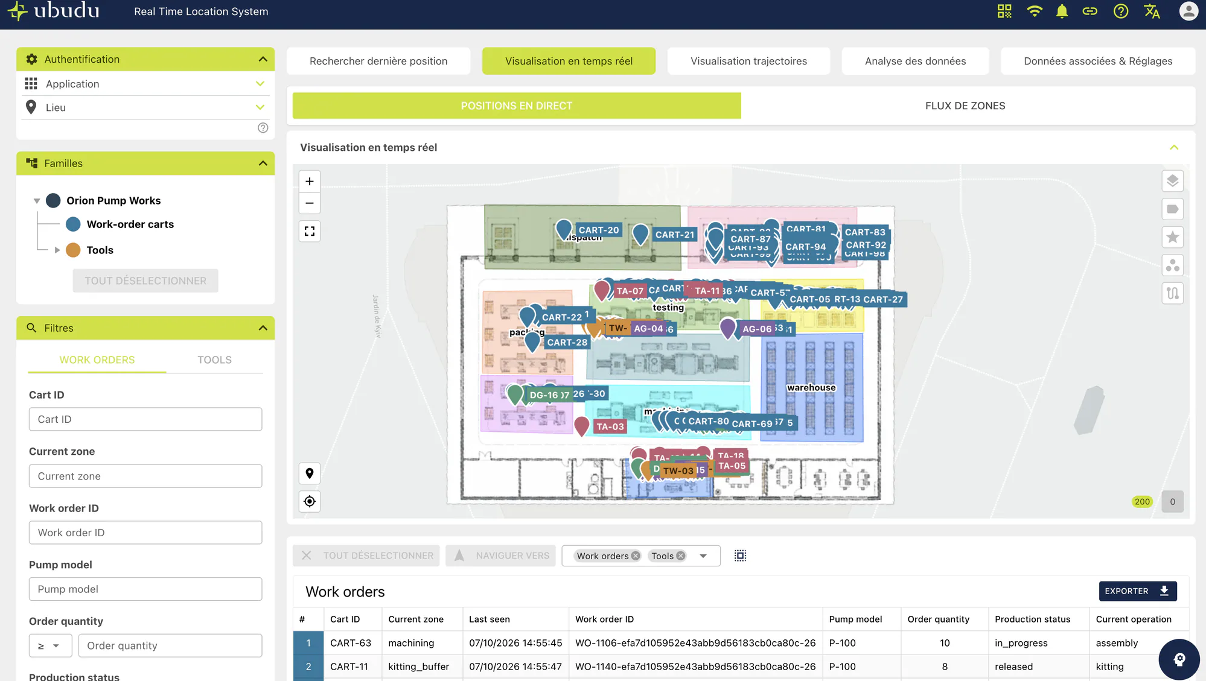Viewport: 1206px width, 681px height.
Task: Open the table type selector dropdown arrow
Action: [703, 556]
